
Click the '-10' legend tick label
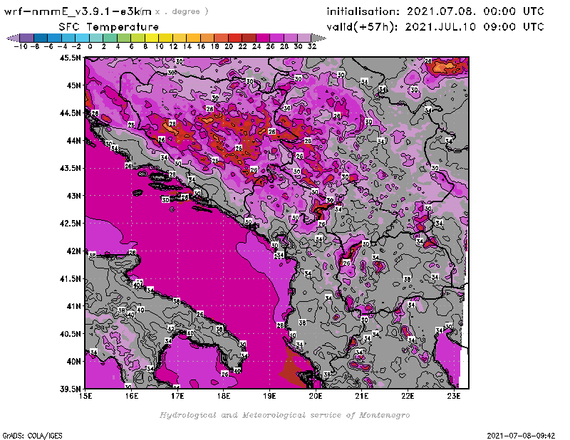(x=21, y=46)
